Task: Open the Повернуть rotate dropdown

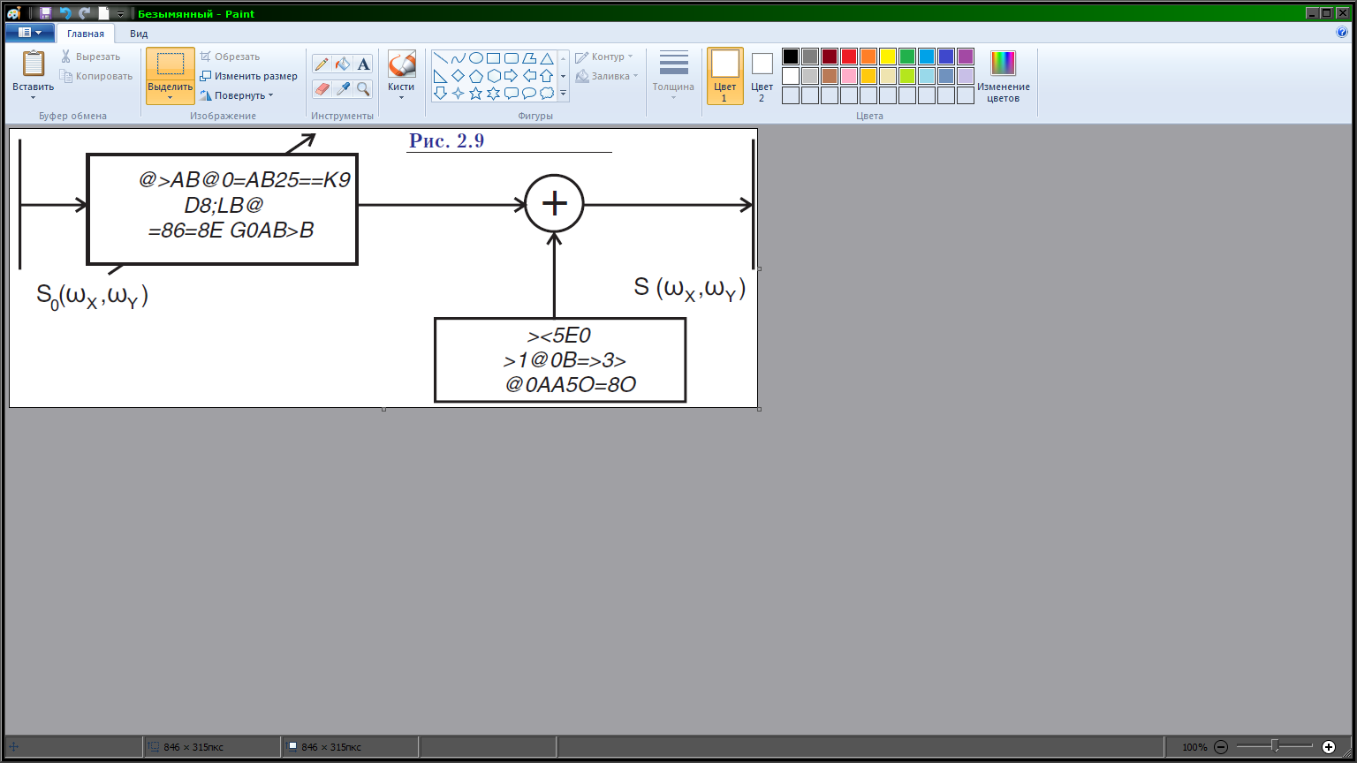Action: coord(237,95)
